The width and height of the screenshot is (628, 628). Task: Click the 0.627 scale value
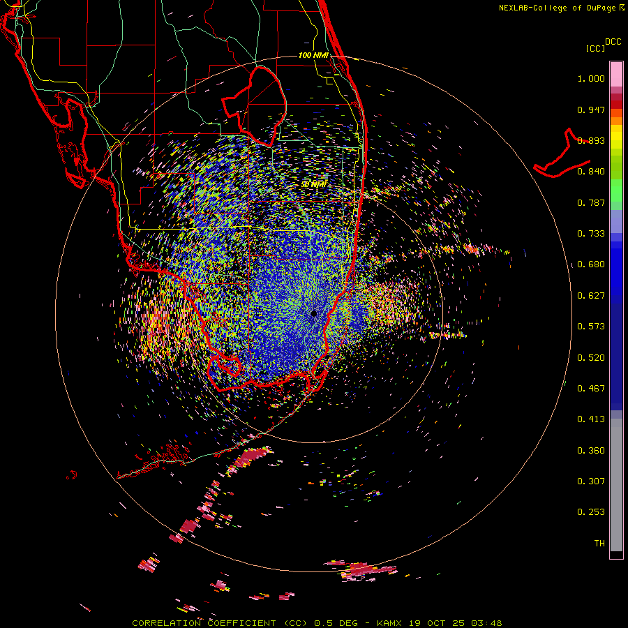click(x=591, y=296)
